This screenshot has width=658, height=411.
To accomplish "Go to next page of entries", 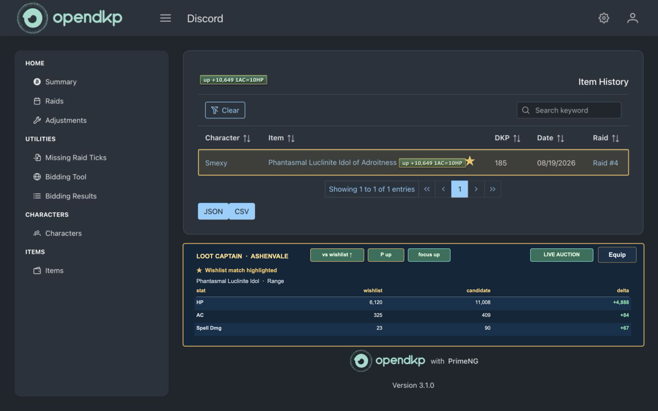I will 476,189.
